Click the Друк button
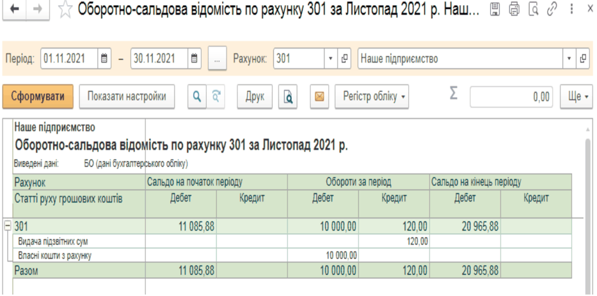 click(x=255, y=97)
